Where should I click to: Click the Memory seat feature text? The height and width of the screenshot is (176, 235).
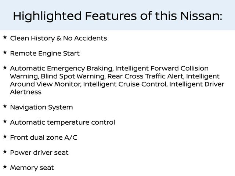point(32,168)
